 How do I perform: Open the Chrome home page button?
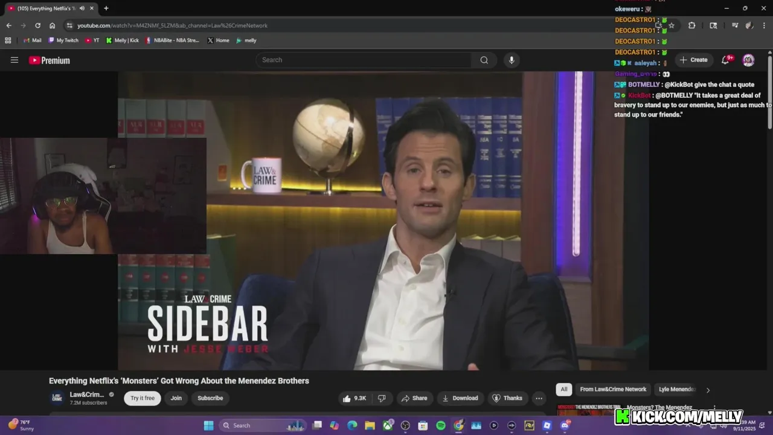(53, 25)
